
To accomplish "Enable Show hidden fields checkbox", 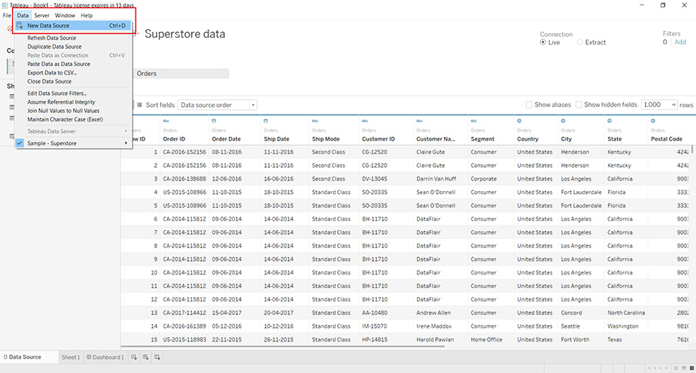I will pos(579,105).
